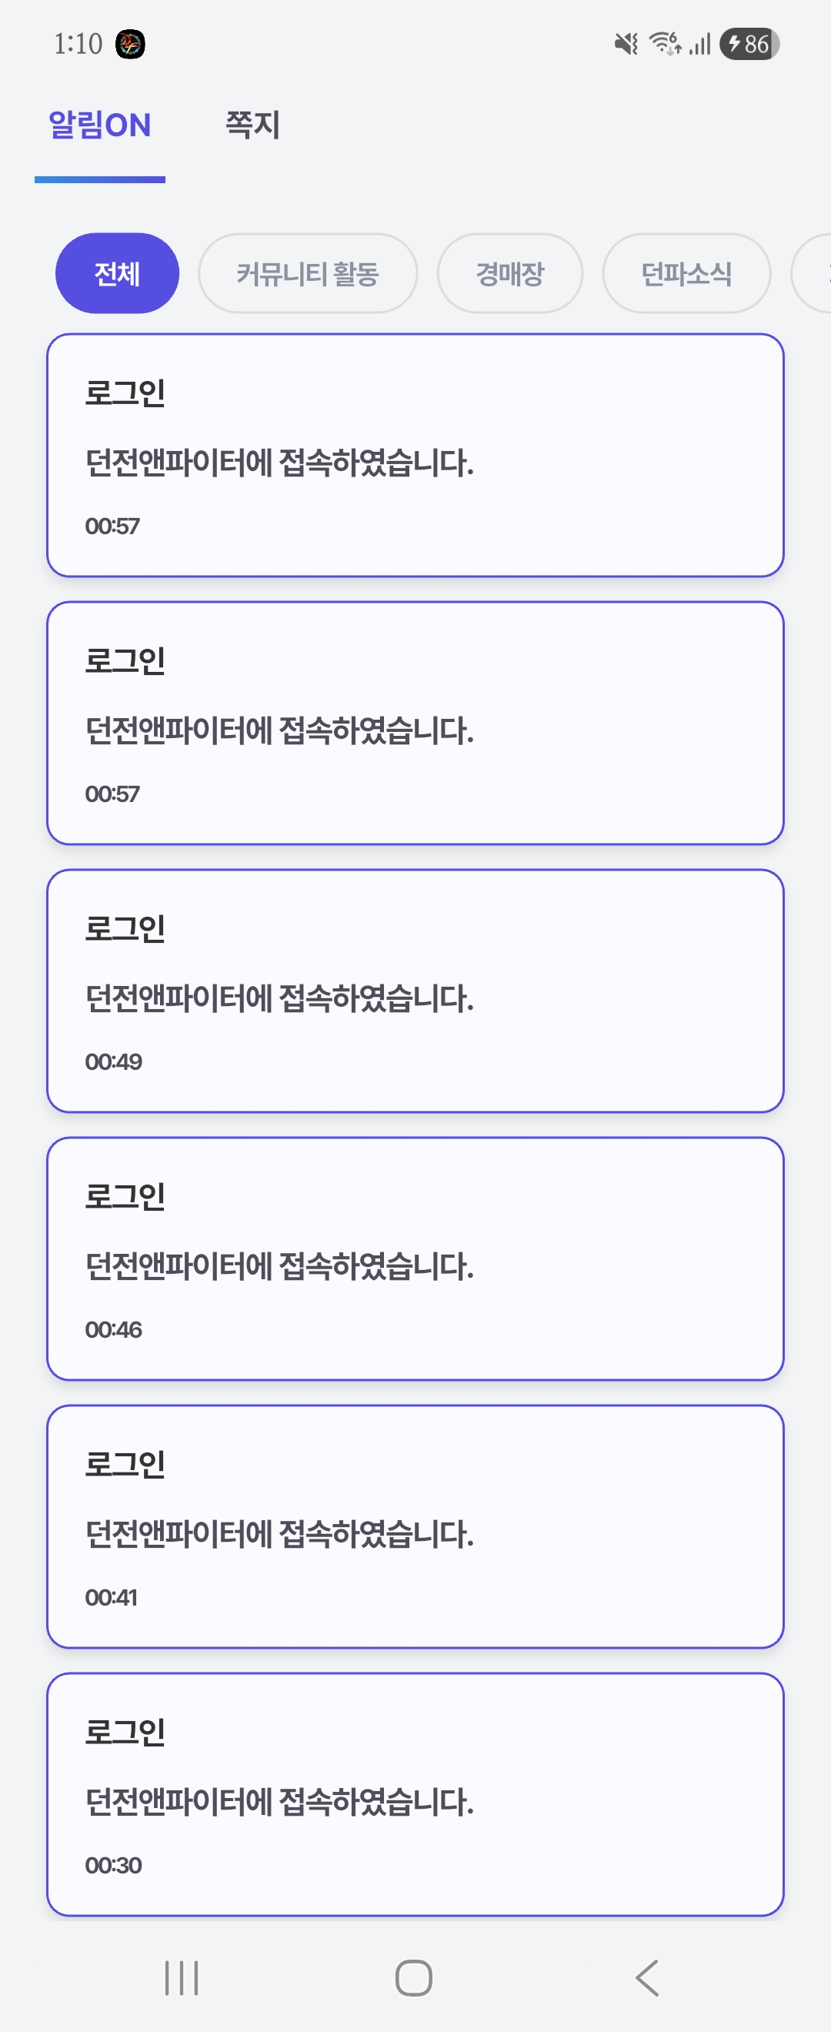Open the 로그인 notification from 00:46

coord(415,1258)
